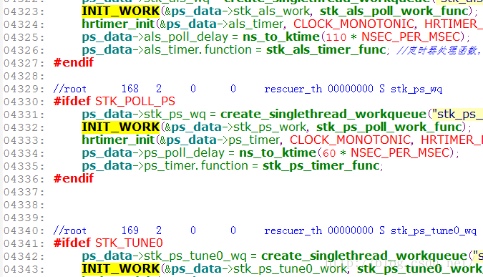483x277 pixels.
Task: Click hrtimer_init on the ps_timer line
Action: pyautogui.click(x=118, y=140)
